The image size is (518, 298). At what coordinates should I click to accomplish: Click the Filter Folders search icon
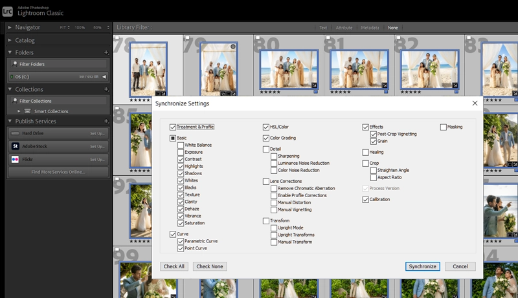pos(14,63)
